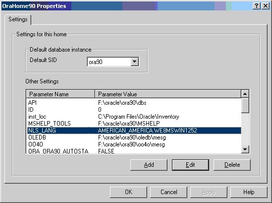Click the Add button
272x203 pixels.
pos(149,165)
